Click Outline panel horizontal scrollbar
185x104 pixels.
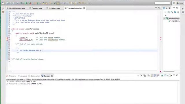[x=169, y=71]
